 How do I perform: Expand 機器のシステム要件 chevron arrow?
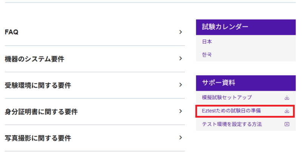pos(181,59)
